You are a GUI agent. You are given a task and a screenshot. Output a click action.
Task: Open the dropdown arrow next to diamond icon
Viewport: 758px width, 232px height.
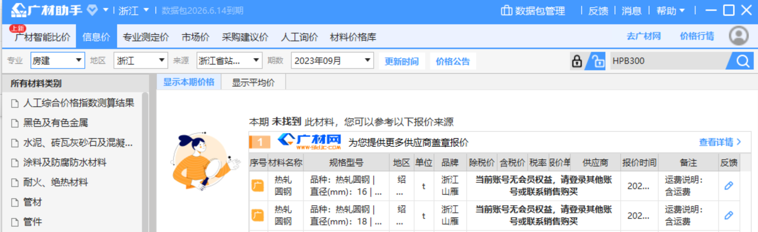106,10
